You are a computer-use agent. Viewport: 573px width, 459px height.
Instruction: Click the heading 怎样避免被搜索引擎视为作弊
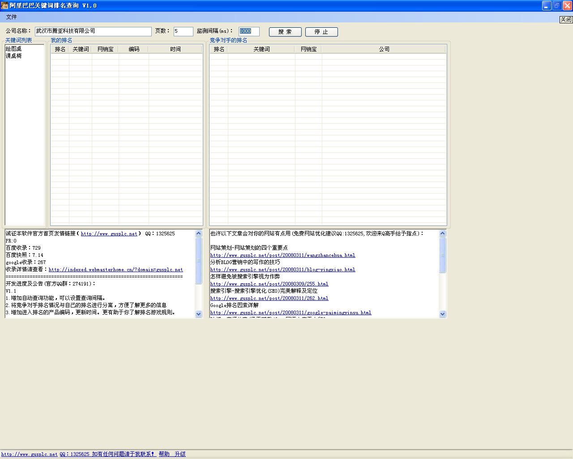pyautogui.click(x=245, y=277)
